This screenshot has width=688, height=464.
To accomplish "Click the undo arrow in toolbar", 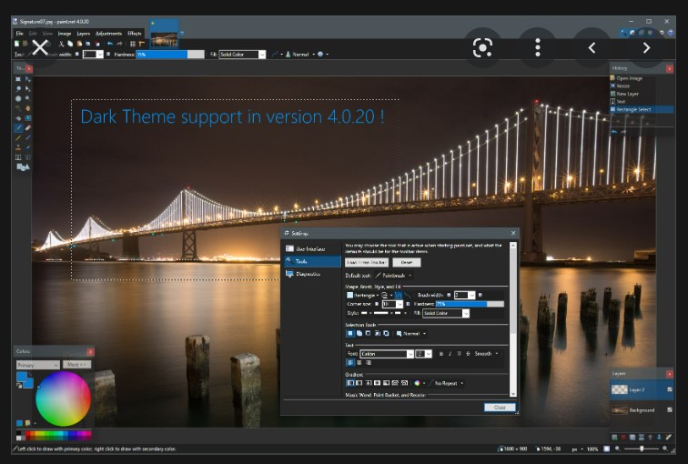I will (109, 43).
